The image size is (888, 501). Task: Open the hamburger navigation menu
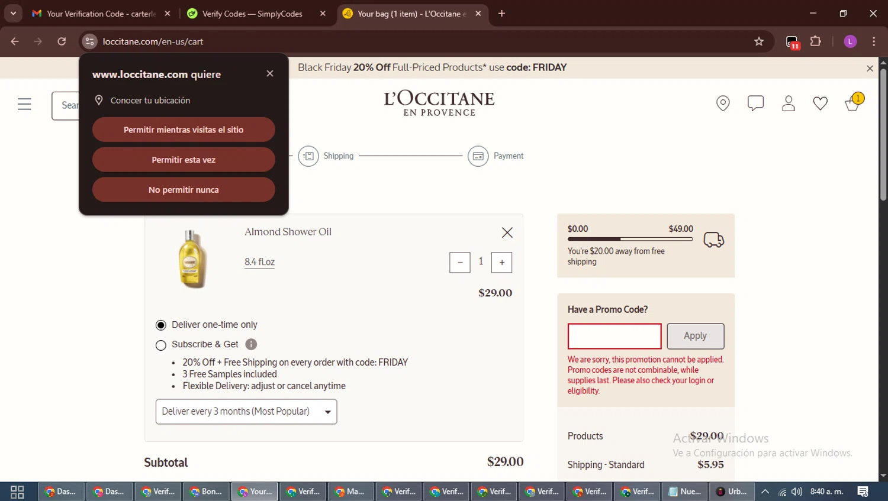(24, 105)
